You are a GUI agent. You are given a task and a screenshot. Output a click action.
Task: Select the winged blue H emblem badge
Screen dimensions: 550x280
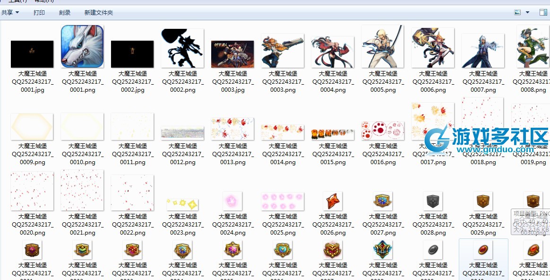(x=383, y=250)
